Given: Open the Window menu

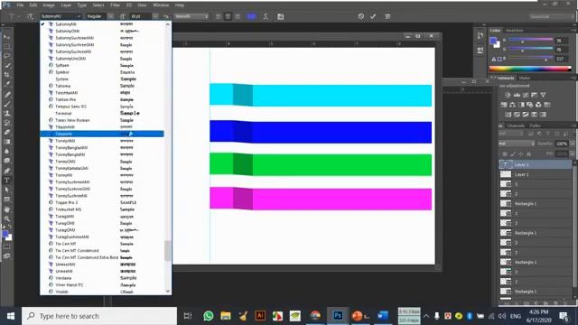Looking at the screenshot, I should [161, 5].
